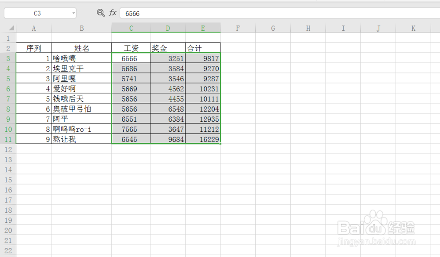Select row 12 header

tap(8, 149)
